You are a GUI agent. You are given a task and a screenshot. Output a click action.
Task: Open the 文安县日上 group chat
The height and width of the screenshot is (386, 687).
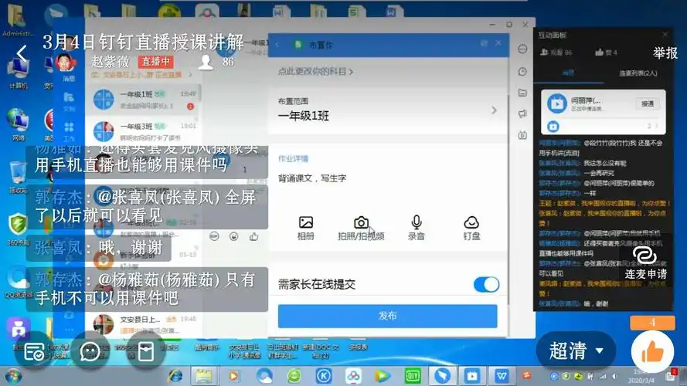[143, 324]
